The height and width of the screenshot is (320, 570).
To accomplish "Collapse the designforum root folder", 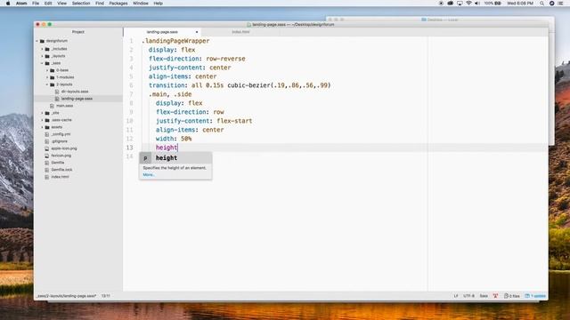I will (x=37, y=41).
